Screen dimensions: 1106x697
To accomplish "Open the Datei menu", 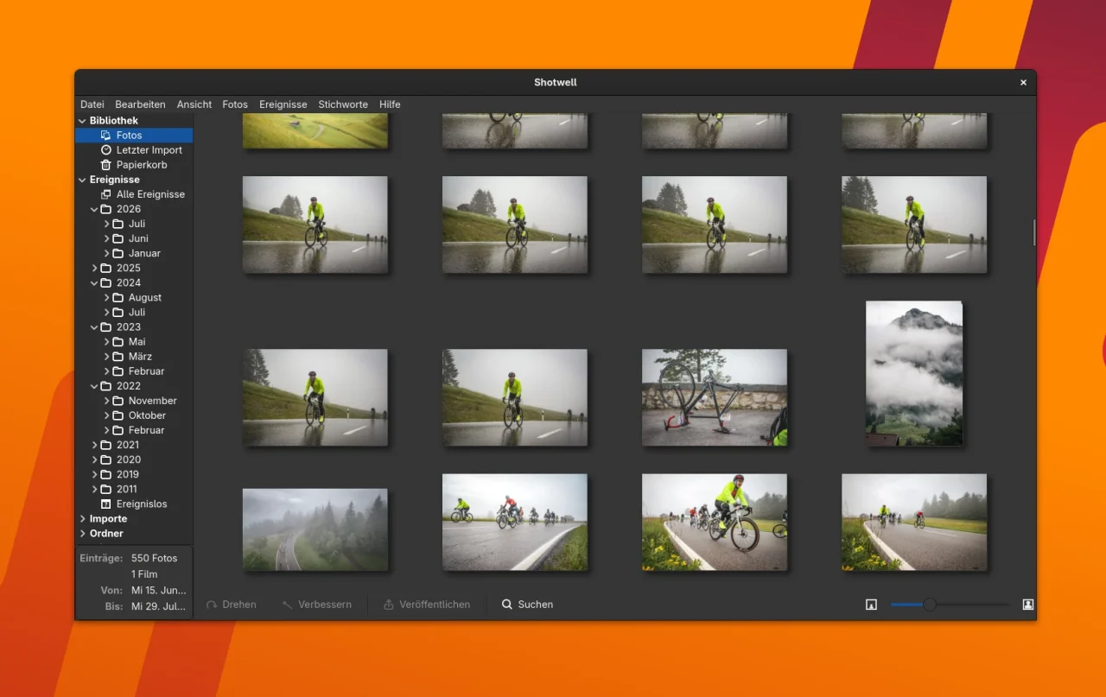I will 92,105.
